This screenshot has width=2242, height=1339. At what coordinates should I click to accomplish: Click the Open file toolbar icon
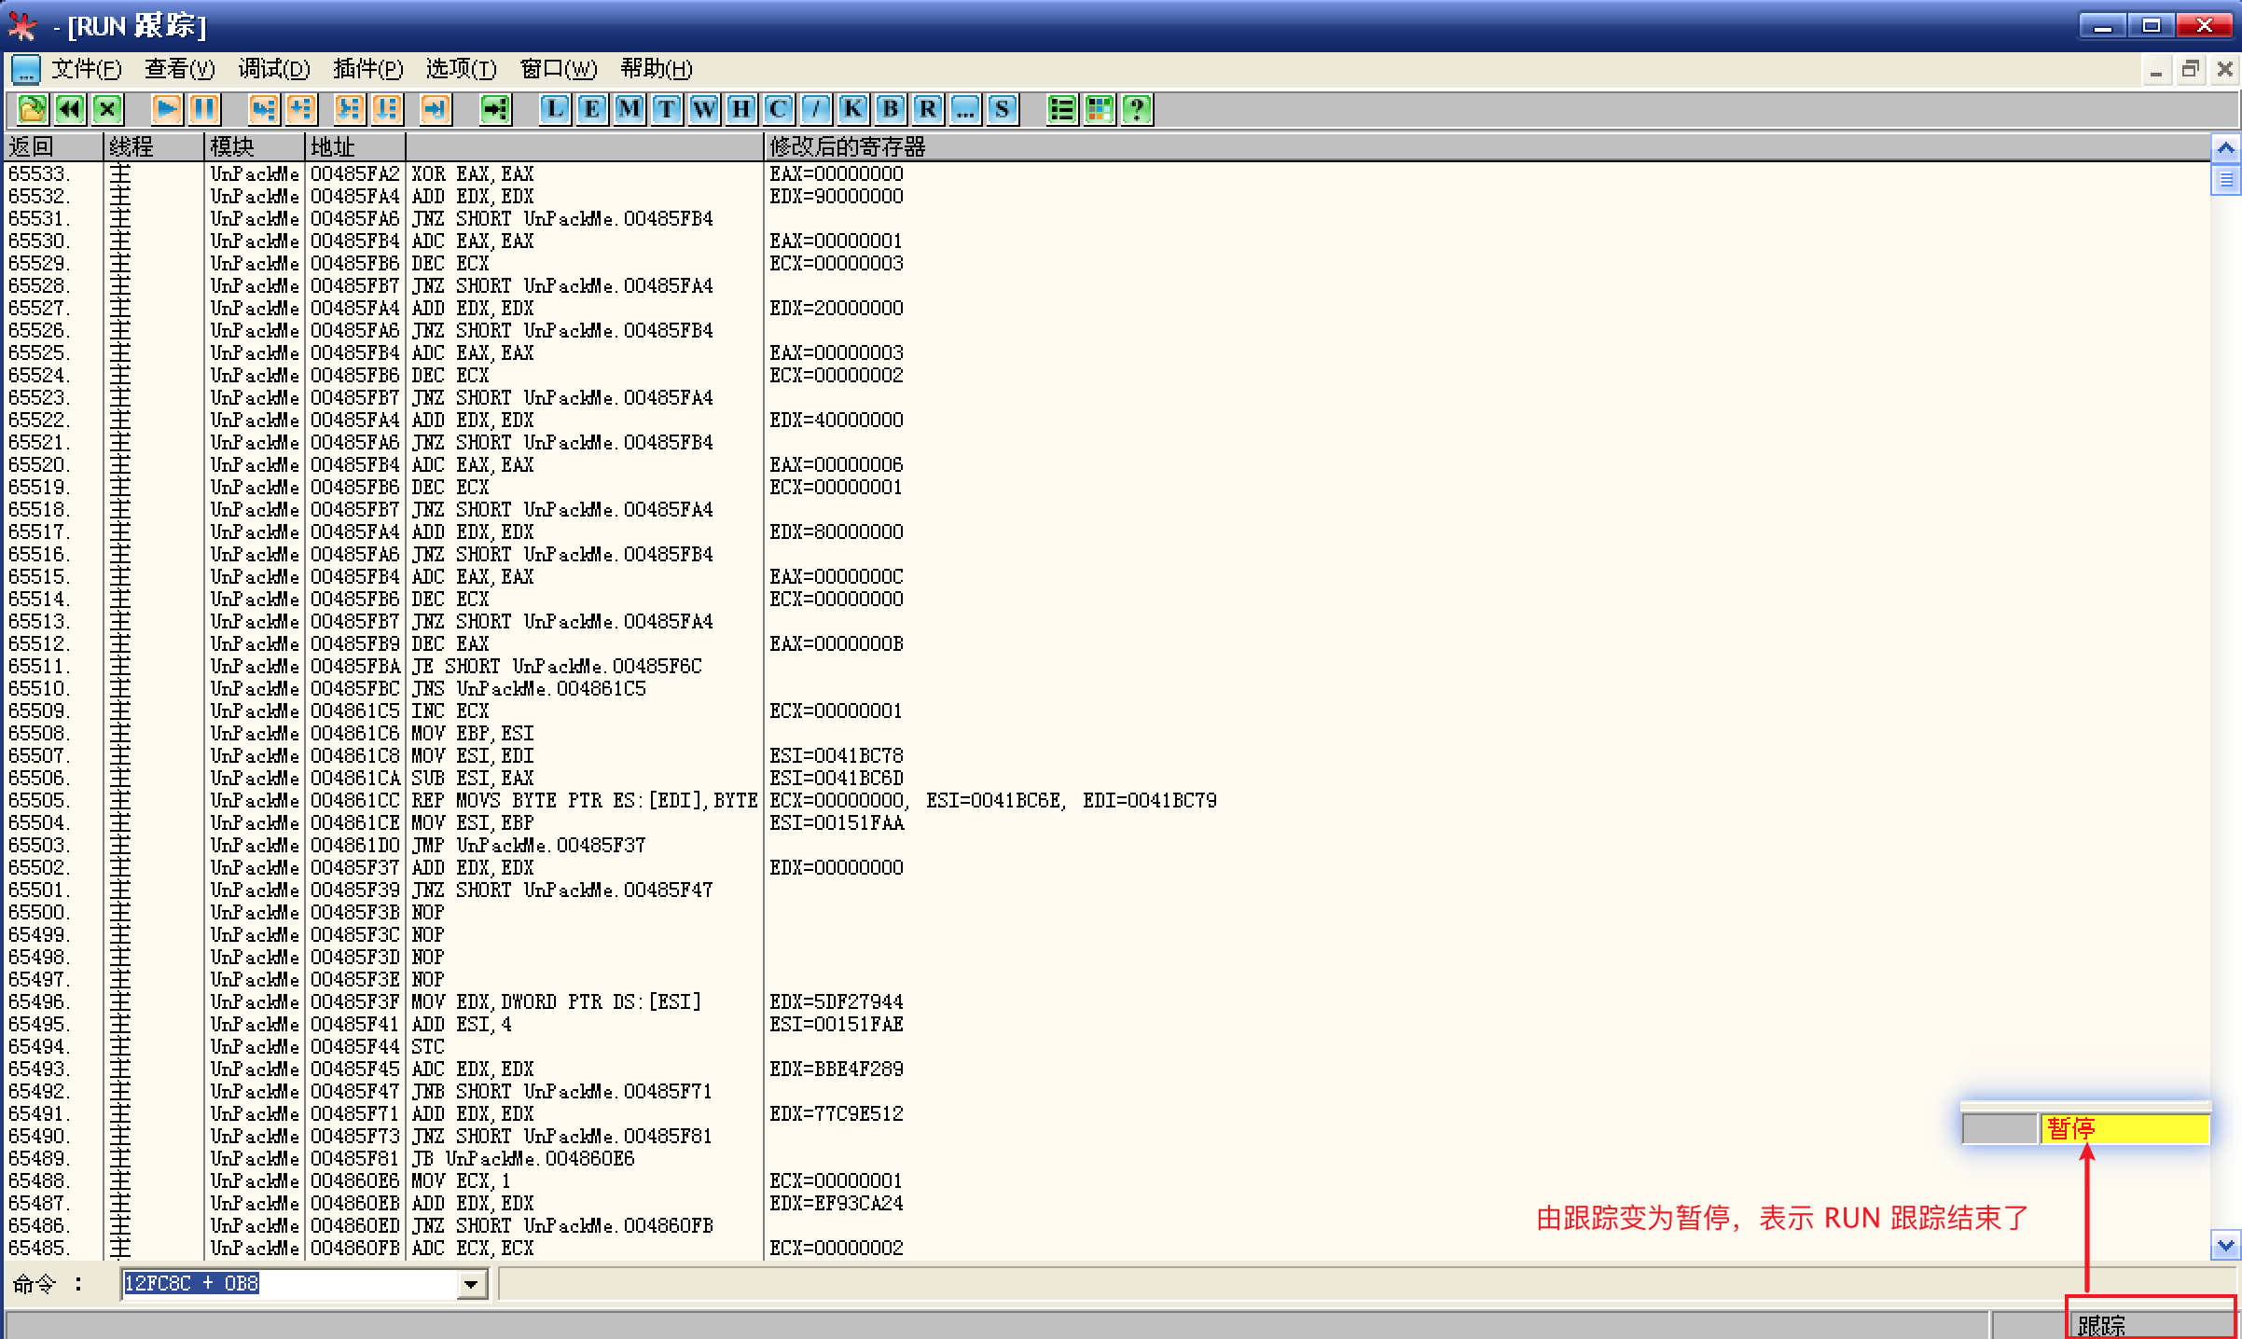click(32, 109)
